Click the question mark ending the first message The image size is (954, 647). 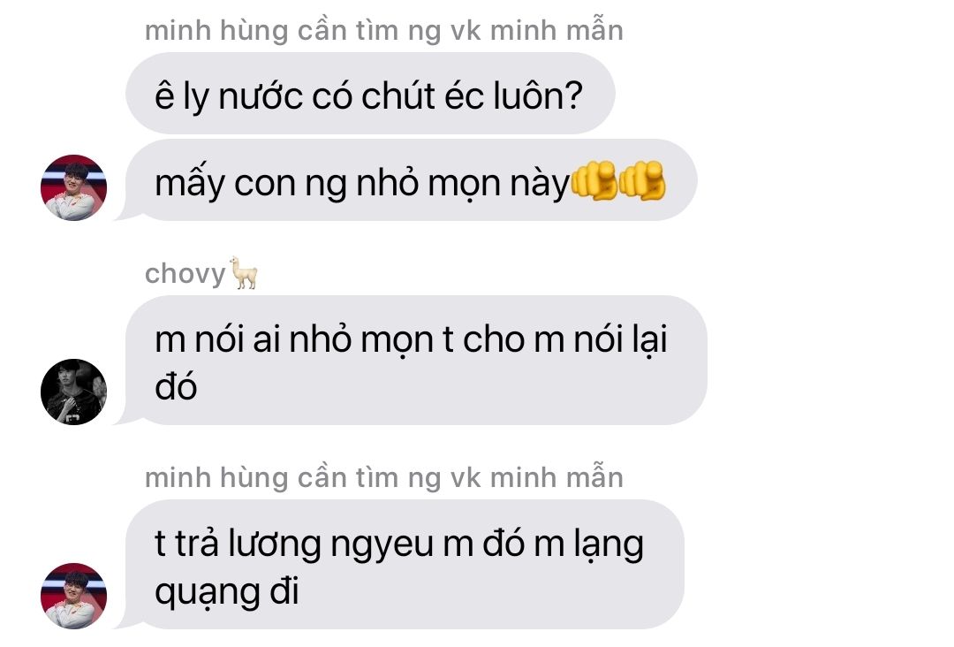click(573, 96)
